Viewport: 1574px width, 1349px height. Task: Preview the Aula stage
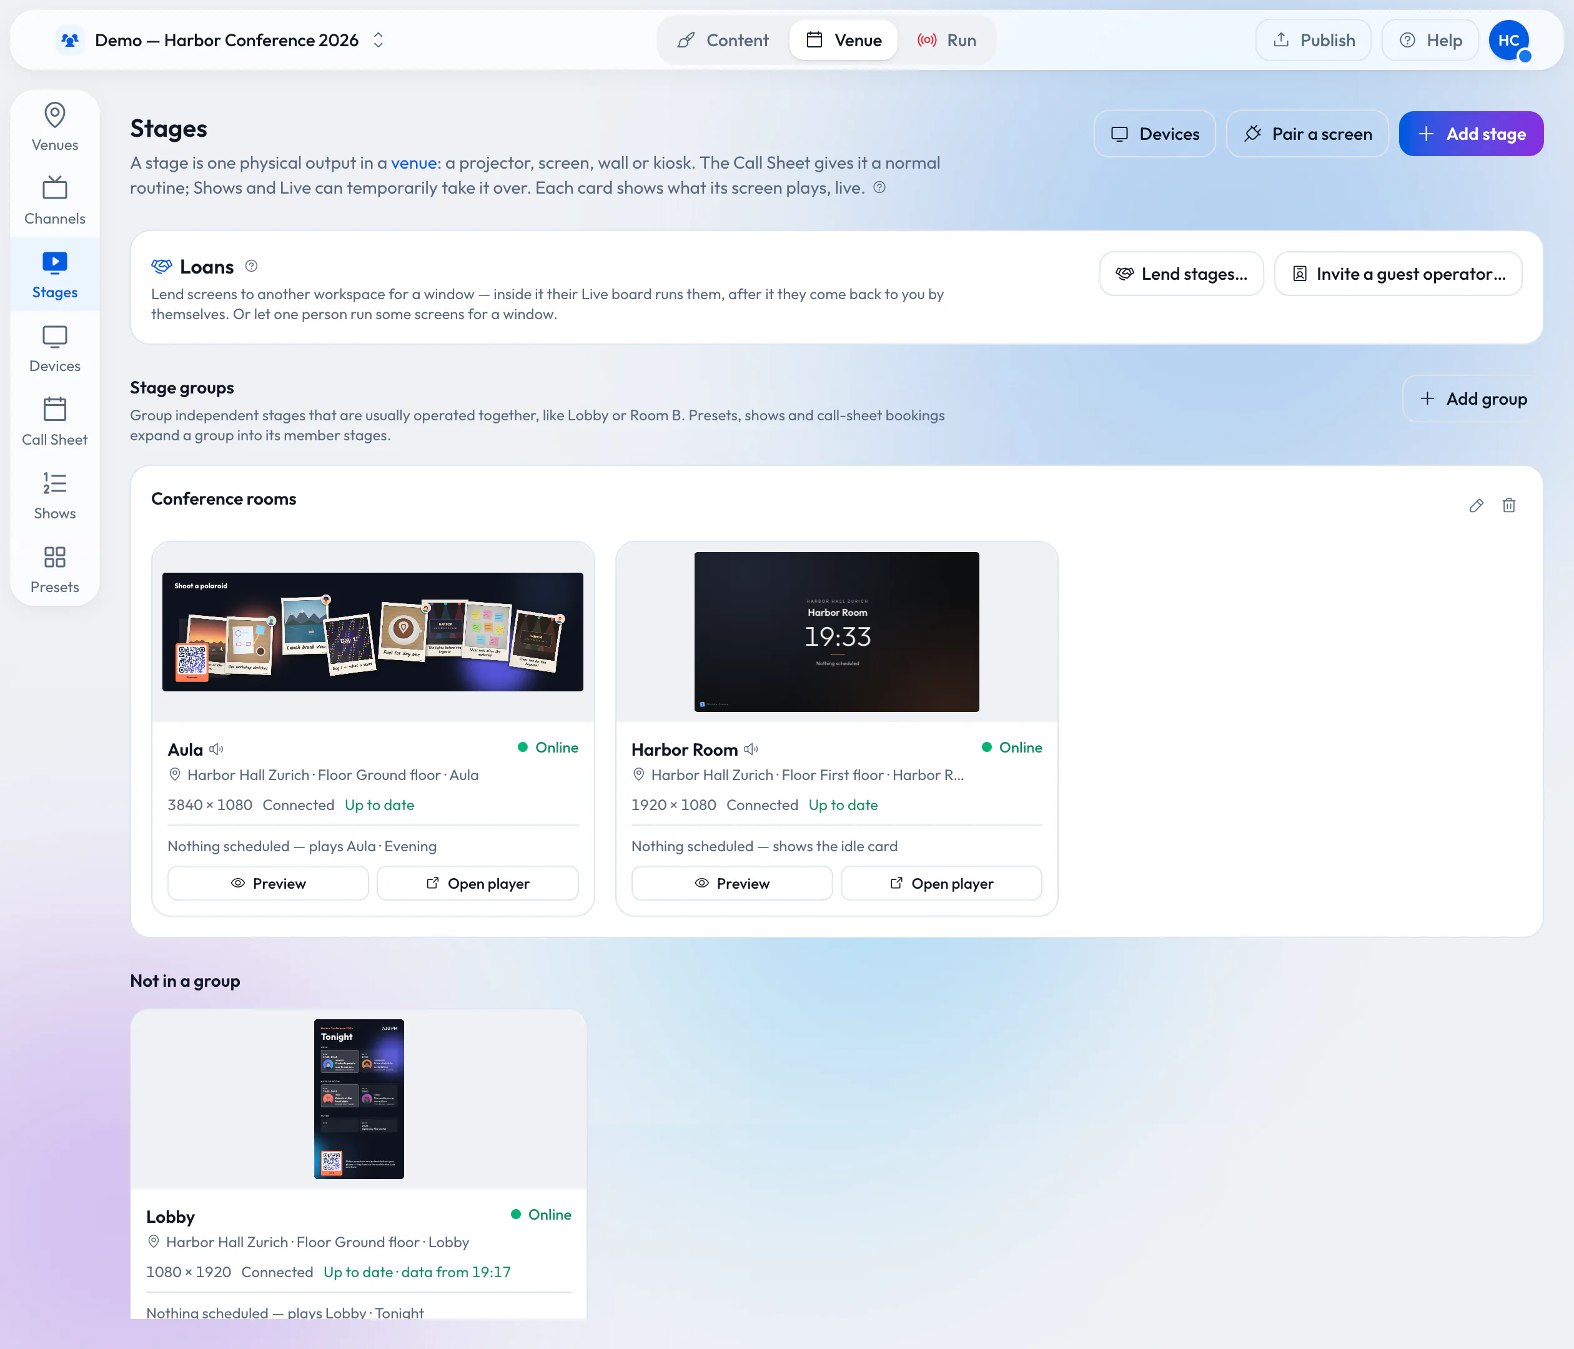point(268,883)
